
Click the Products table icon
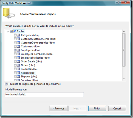pyautogui.click(x=18, y=69)
